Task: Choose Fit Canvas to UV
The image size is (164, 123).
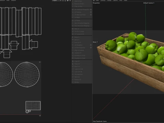Action: coord(82,34)
